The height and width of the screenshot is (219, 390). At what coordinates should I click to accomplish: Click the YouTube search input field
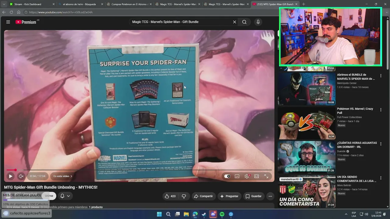(x=181, y=22)
